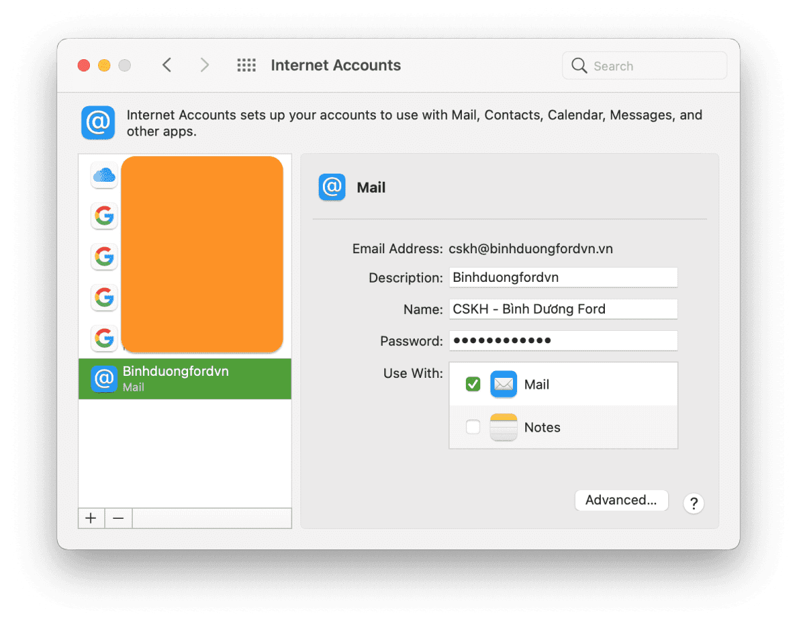Edit the Description field showing Binhduongfordvn

(563, 277)
